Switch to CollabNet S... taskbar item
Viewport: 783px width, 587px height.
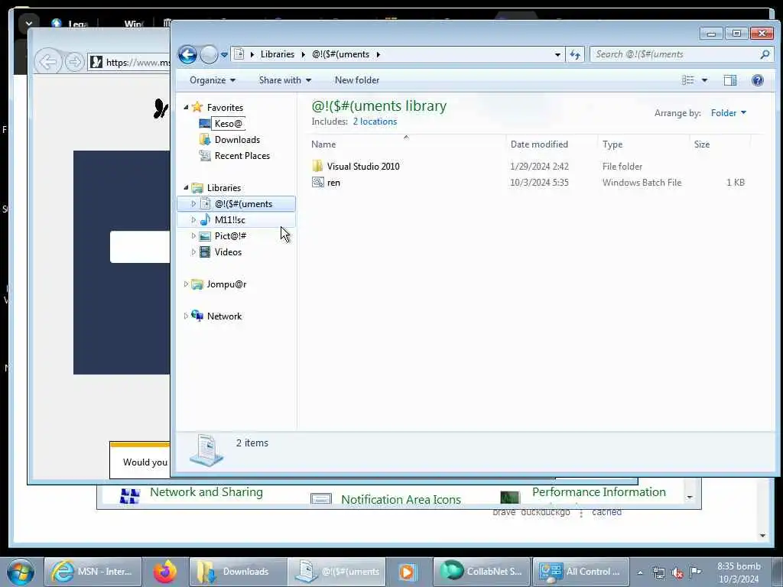482,572
